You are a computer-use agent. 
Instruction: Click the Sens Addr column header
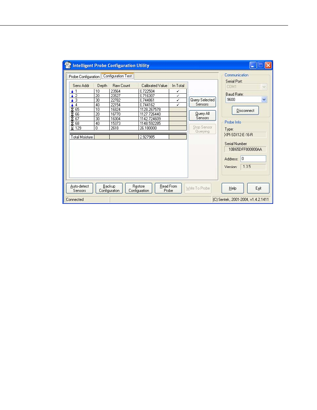pyautogui.click(x=81, y=86)
